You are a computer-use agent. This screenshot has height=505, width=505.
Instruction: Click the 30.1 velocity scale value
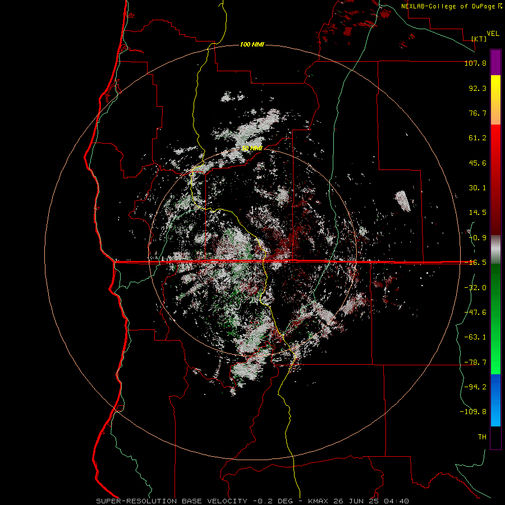pyautogui.click(x=478, y=188)
